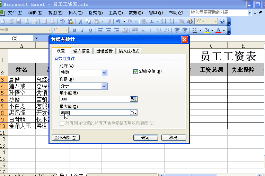
Task: Click the 失业保险 header cell
Action: tap(243, 70)
